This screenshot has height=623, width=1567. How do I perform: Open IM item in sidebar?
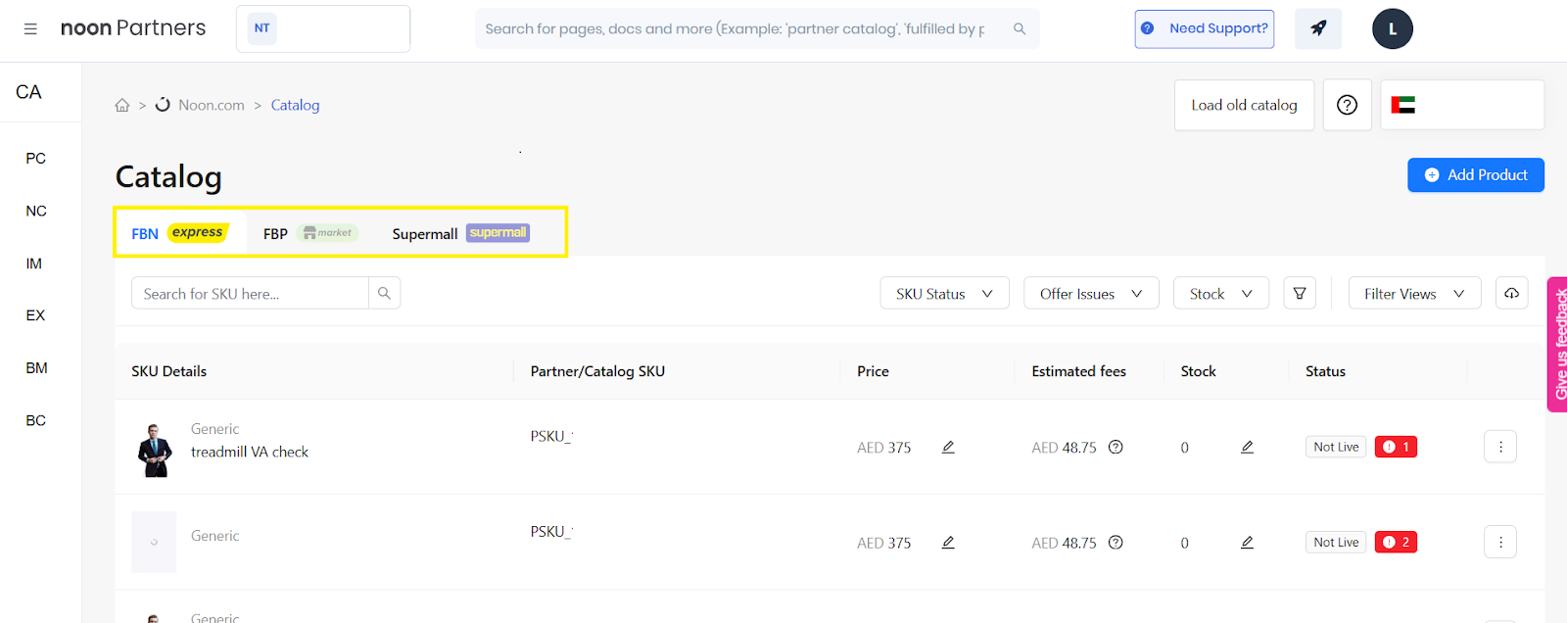(x=34, y=264)
